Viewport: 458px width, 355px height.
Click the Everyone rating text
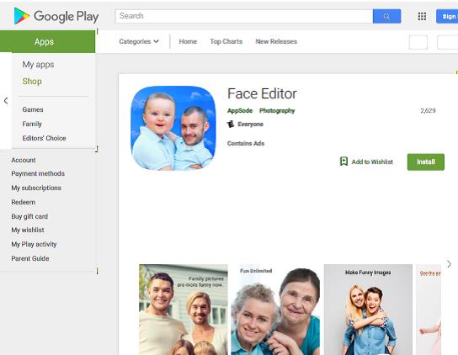click(250, 124)
